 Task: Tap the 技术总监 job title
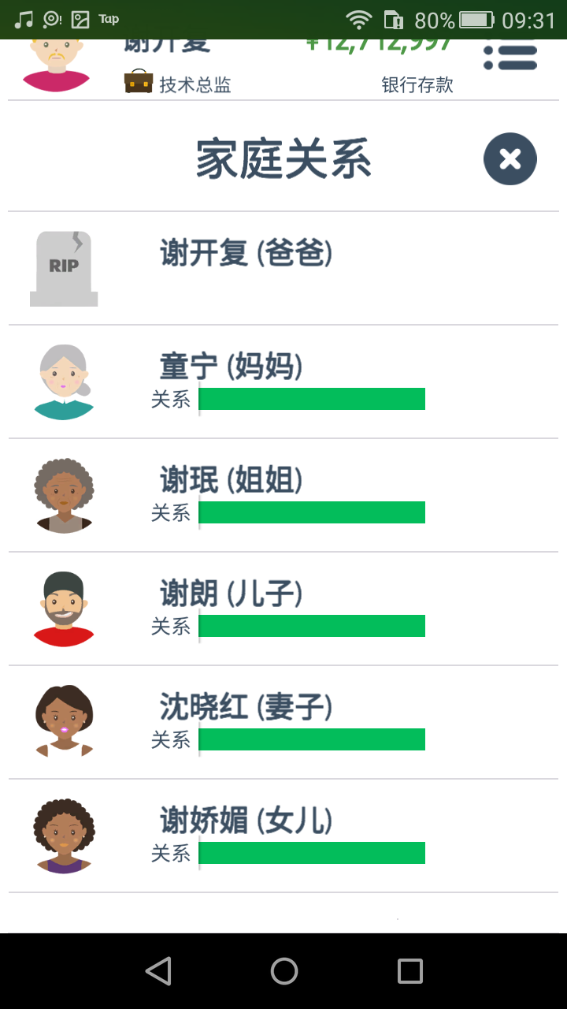195,85
